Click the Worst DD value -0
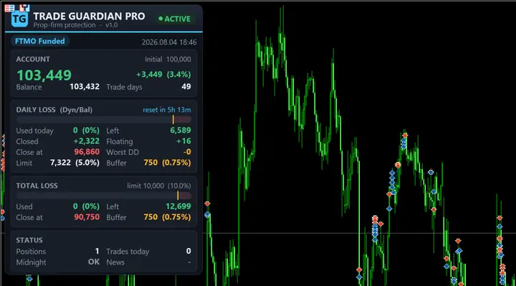516x286 pixels. 187,152
